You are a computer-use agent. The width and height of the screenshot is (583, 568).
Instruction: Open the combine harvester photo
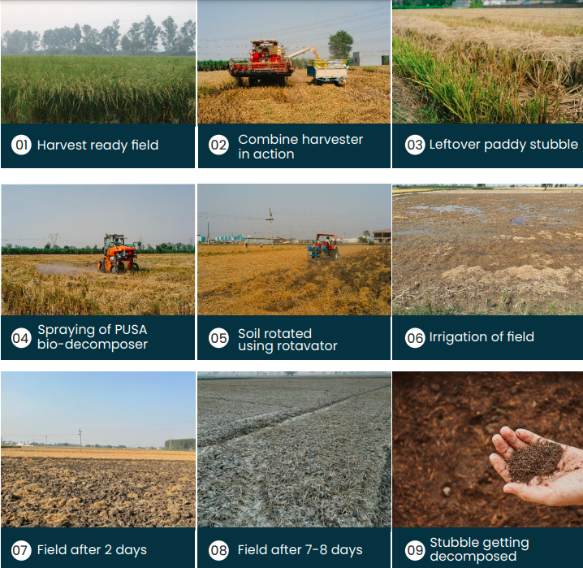[x=294, y=62]
